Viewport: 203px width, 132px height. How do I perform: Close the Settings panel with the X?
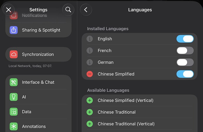point(9,10)
